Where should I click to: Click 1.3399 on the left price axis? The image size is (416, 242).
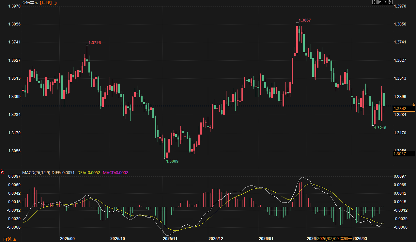[15, 97]
